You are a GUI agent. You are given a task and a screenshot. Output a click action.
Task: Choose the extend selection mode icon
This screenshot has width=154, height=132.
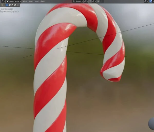9,5
